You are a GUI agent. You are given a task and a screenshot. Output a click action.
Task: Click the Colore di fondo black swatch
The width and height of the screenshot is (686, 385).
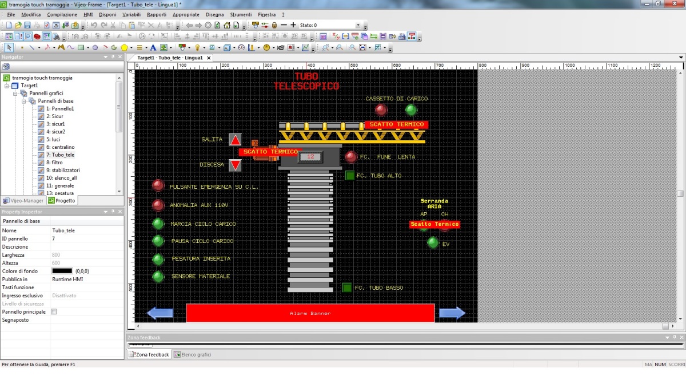tap(62, 271)
